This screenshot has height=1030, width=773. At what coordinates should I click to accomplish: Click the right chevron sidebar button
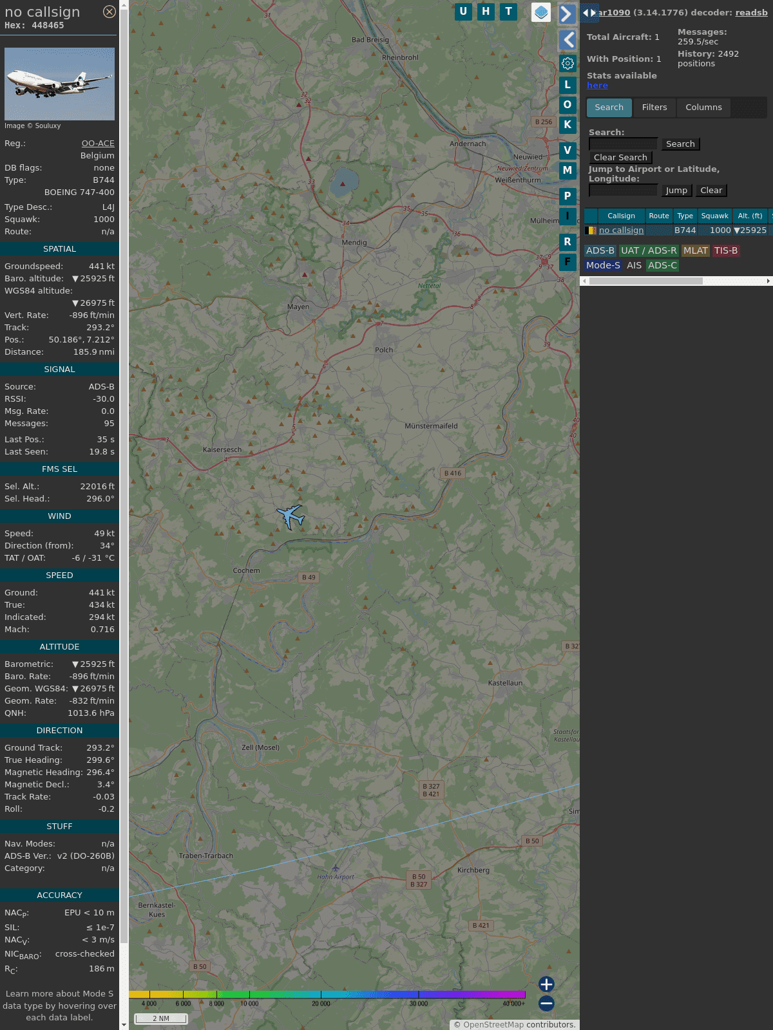[567, 14]
